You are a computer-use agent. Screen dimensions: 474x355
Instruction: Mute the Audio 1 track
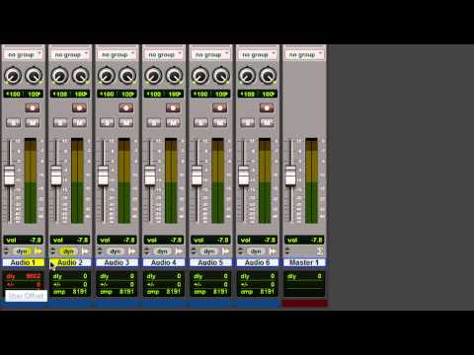[x=33, y=122]
